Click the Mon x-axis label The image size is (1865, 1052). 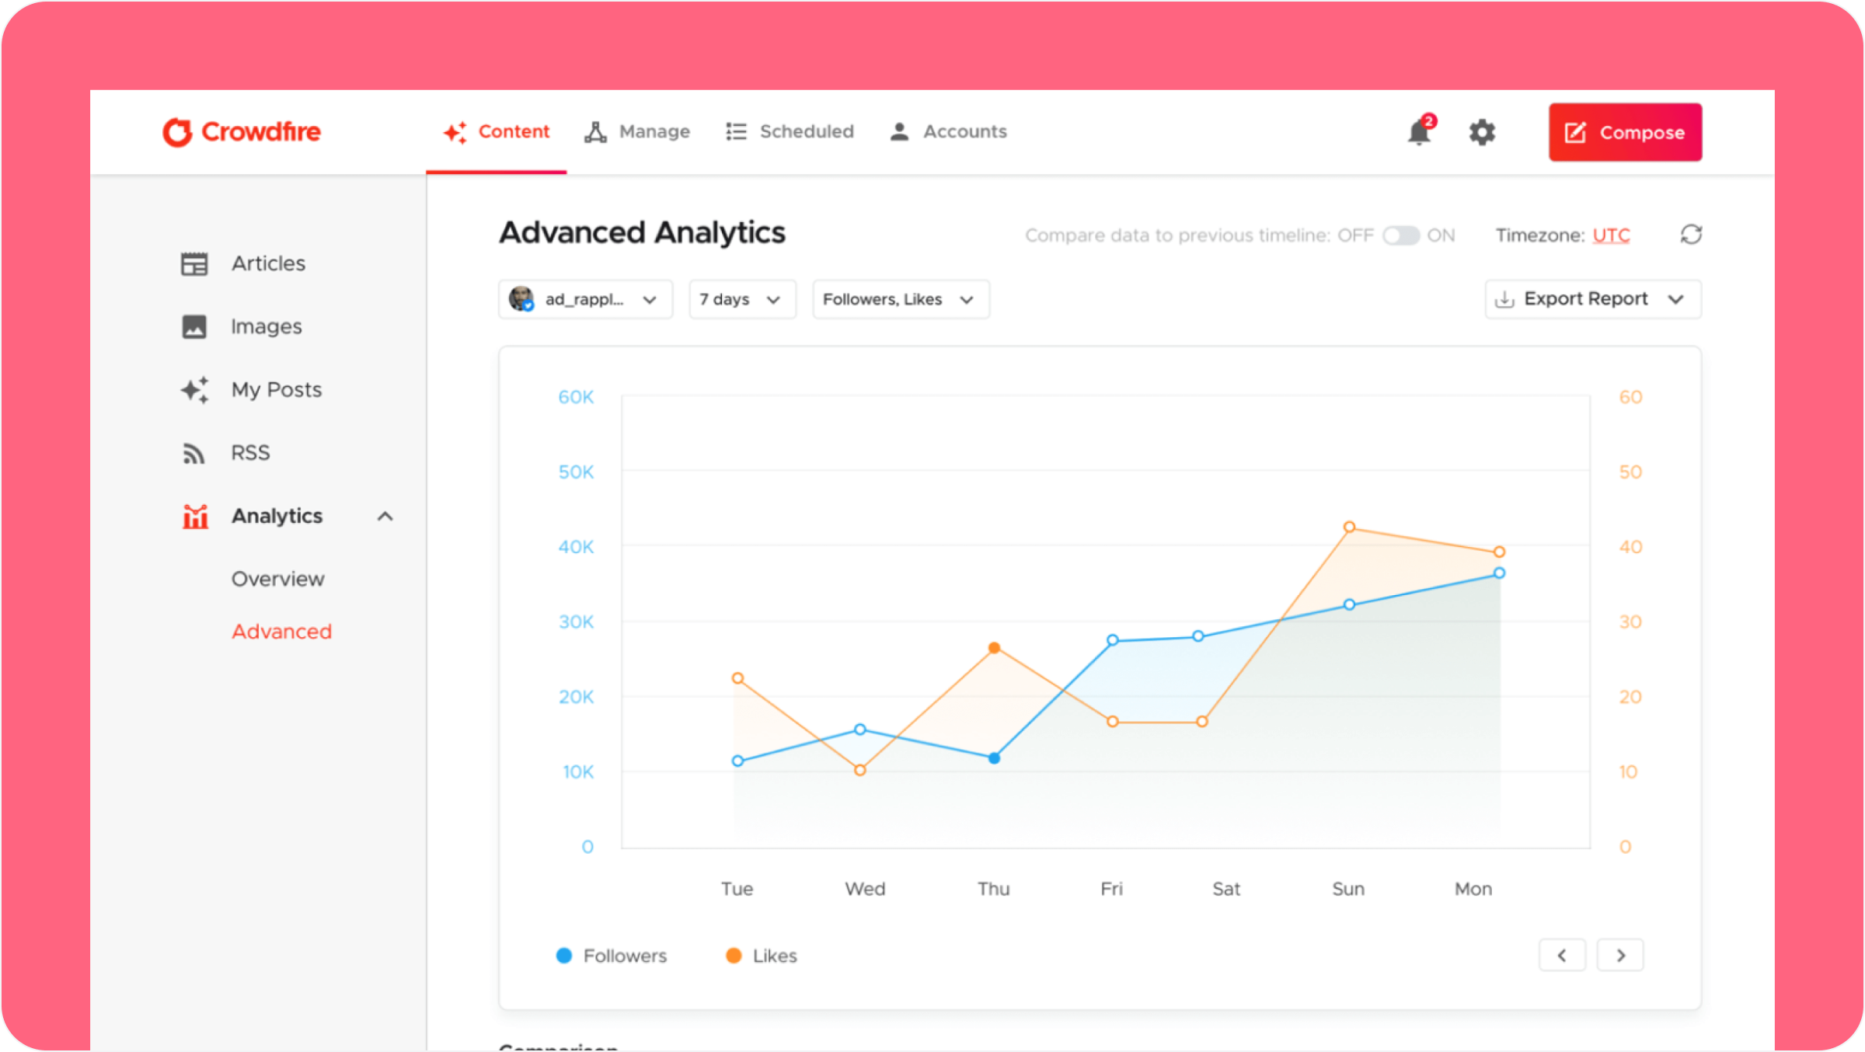pyautogui.click(x=1473, y=889)
